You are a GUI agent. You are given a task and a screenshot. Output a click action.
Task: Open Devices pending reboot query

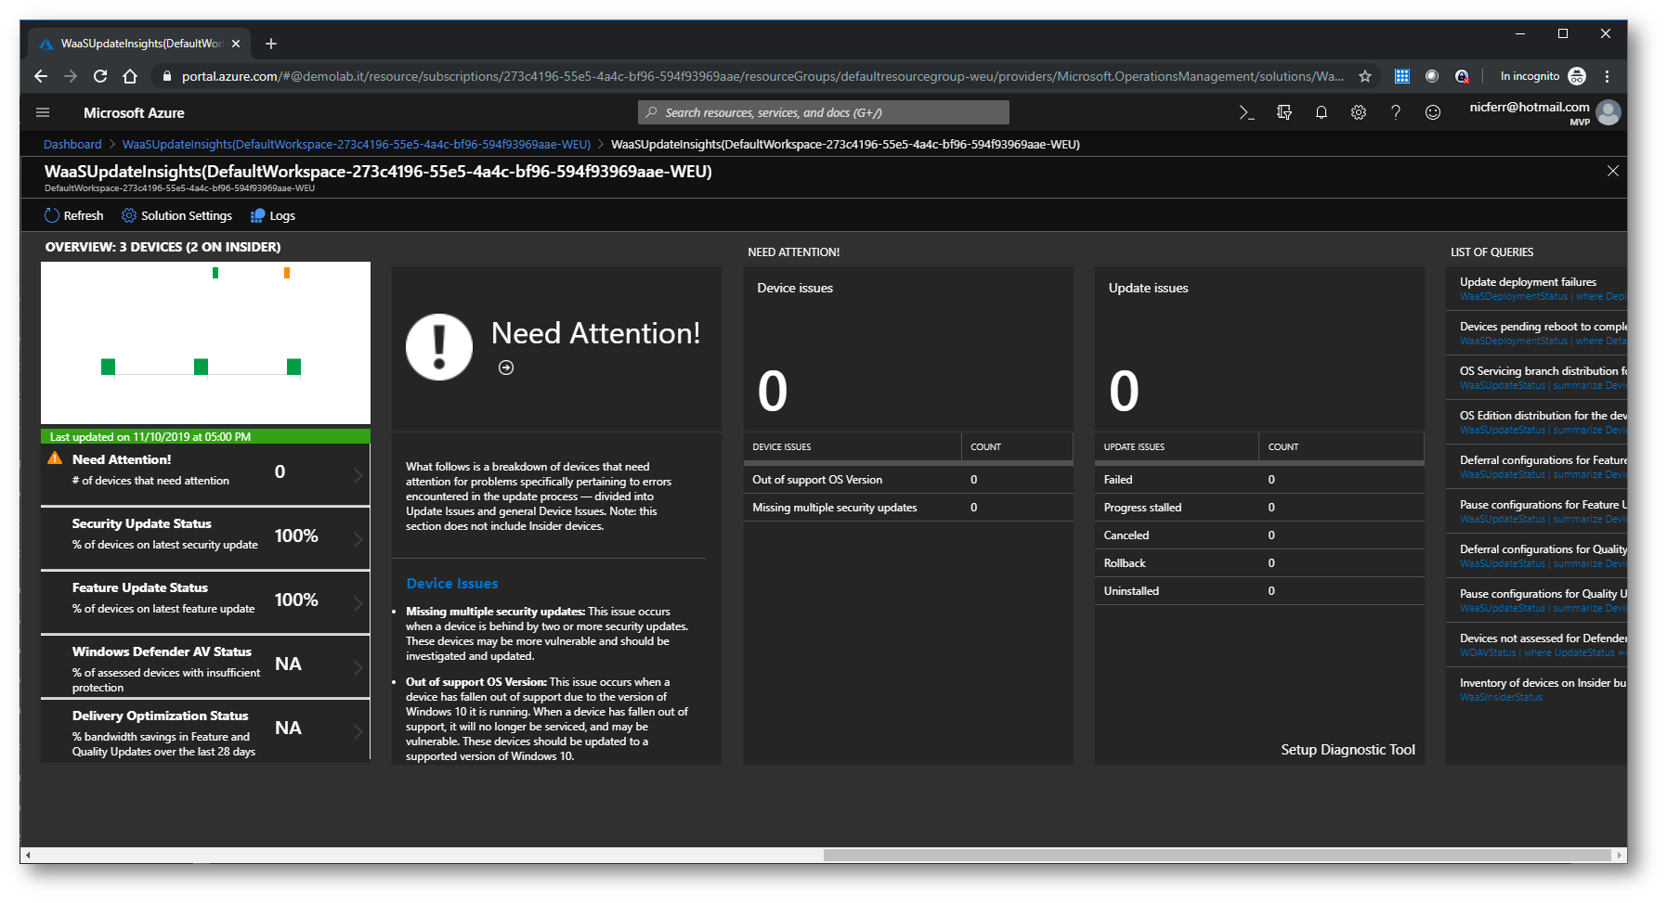(1536, 333)
